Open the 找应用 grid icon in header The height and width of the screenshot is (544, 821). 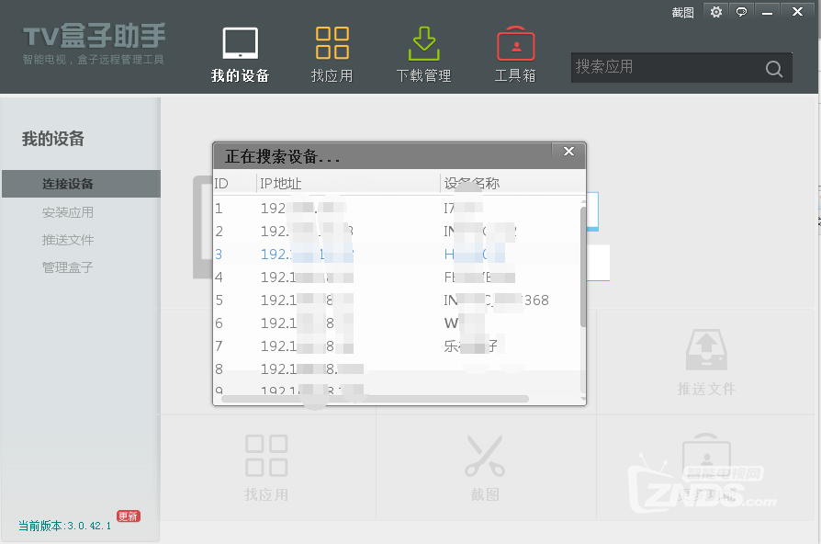tap(332, 43)
